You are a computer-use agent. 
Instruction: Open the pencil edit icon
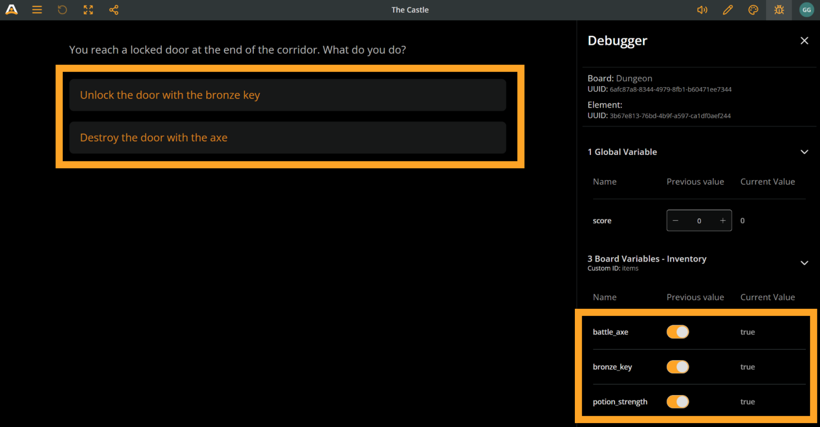728,10
